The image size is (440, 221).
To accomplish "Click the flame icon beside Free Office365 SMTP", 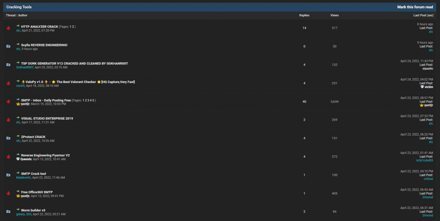I will pos(8,193).
